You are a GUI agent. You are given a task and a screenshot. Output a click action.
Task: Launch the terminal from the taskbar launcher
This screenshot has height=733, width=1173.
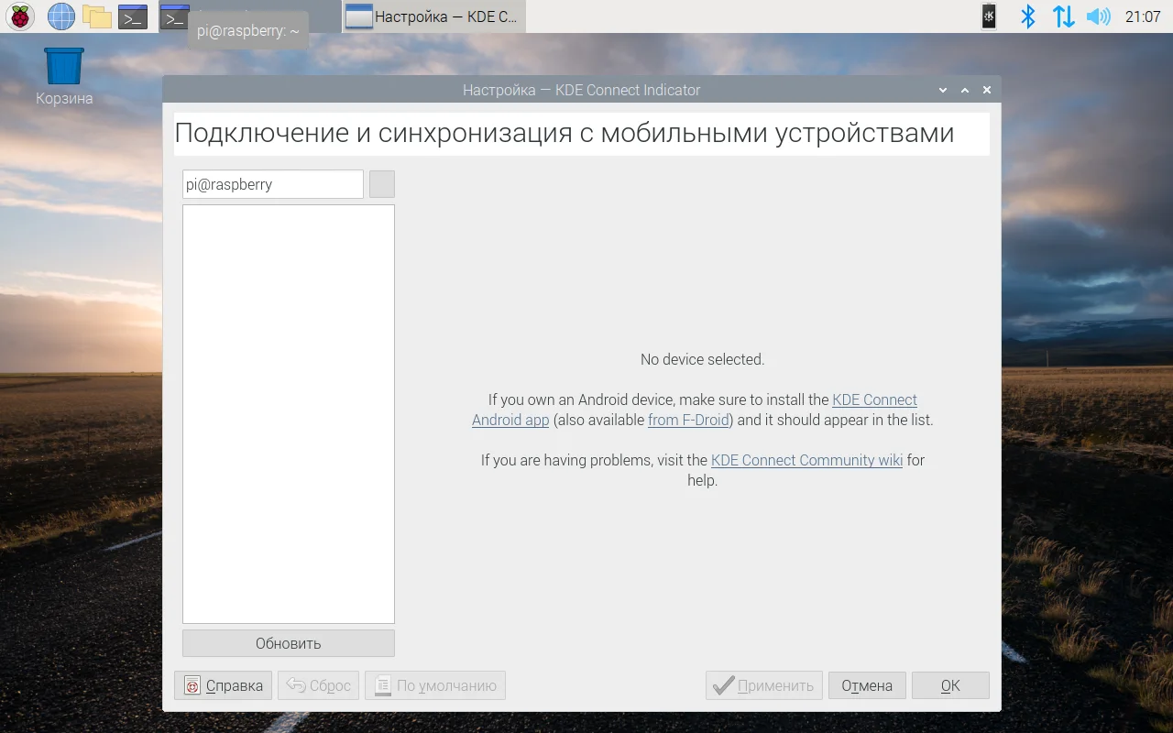pyautogui.click(x=133, y=16)
